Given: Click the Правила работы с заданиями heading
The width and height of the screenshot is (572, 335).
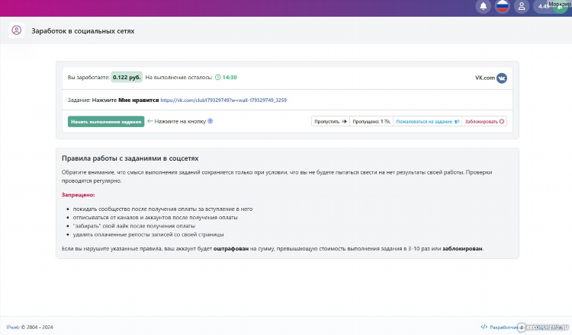Looking at the screenshot, I should pyautogui.click(x=130, y=158).
